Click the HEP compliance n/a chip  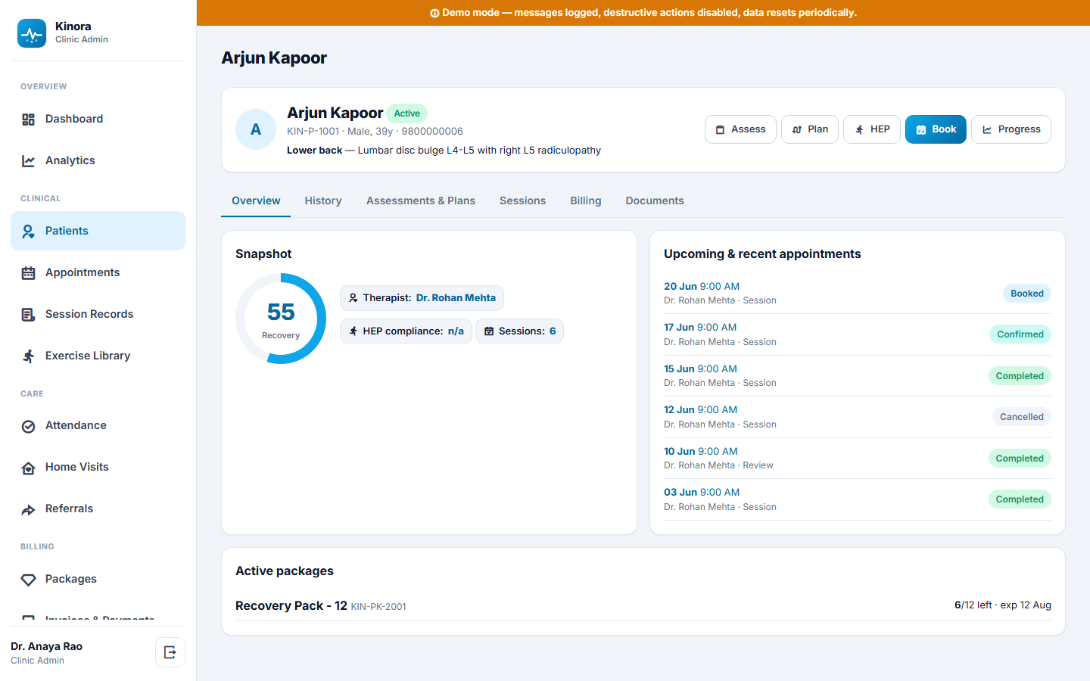(406, 331)
